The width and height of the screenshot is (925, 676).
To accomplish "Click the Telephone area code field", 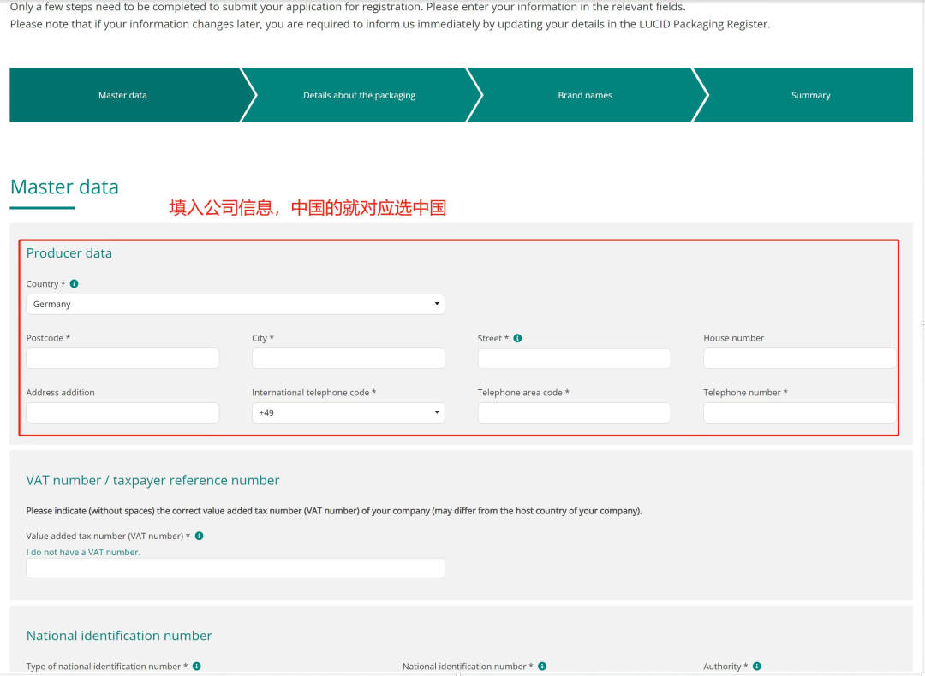I will click(x=574, y=412).
